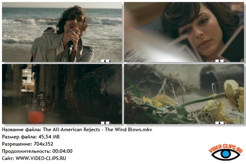Screen dimensions: 246x164
Task: Click the WWW.ViDEO-CLiPS.RU site text
Action: click(x=41, y=158)
